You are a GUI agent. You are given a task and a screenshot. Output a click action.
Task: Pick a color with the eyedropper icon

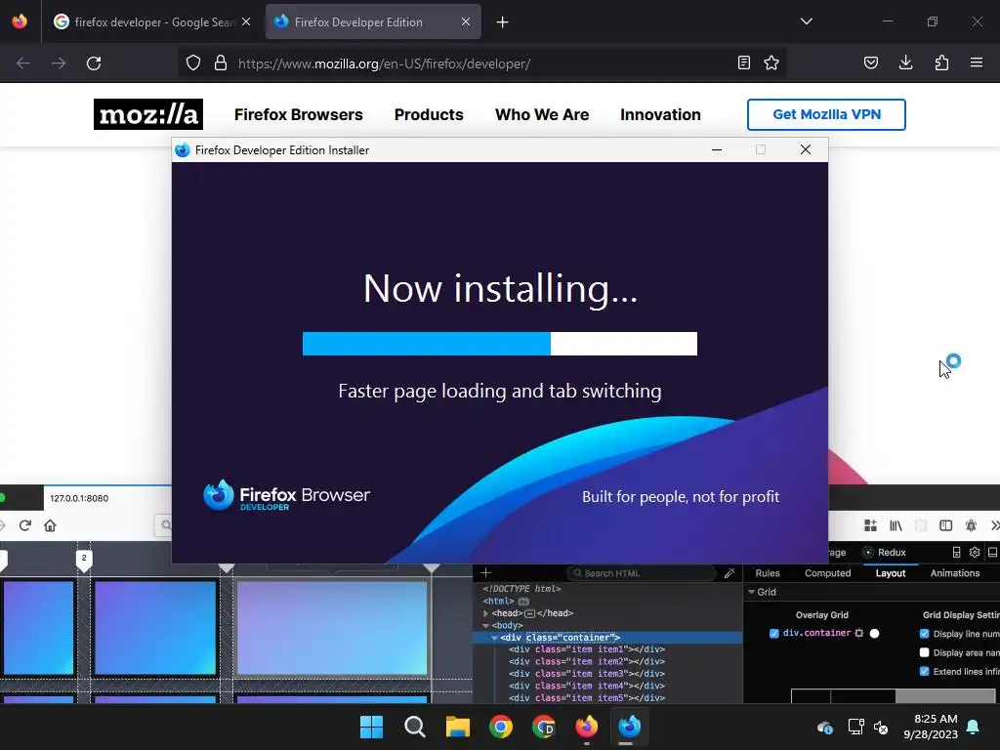coord(729,572)
